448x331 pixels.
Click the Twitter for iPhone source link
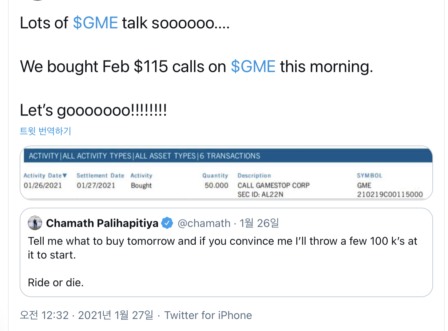[x=208, y=315]
